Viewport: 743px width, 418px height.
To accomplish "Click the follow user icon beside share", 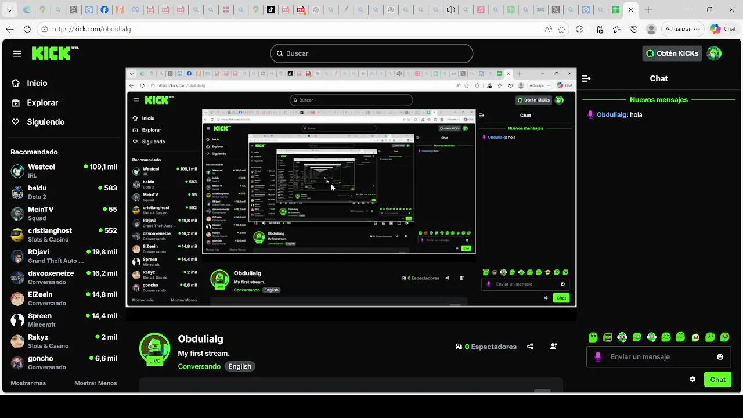I will [x=553, y=347].
